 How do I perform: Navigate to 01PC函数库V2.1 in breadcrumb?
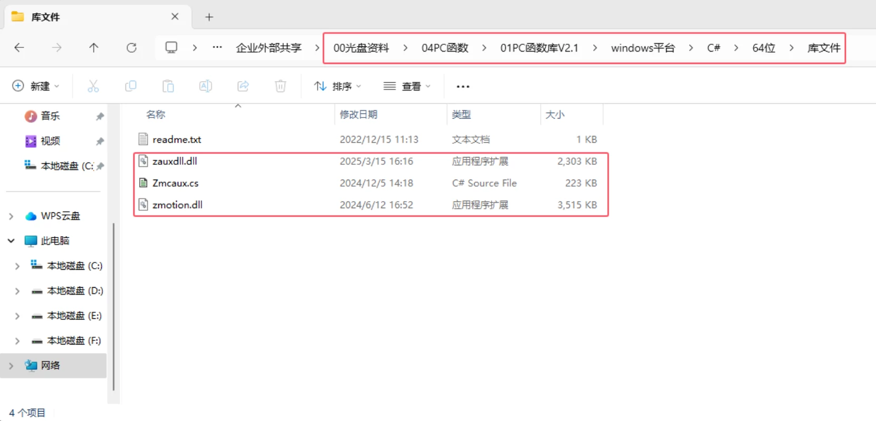[x=540, y=48]
